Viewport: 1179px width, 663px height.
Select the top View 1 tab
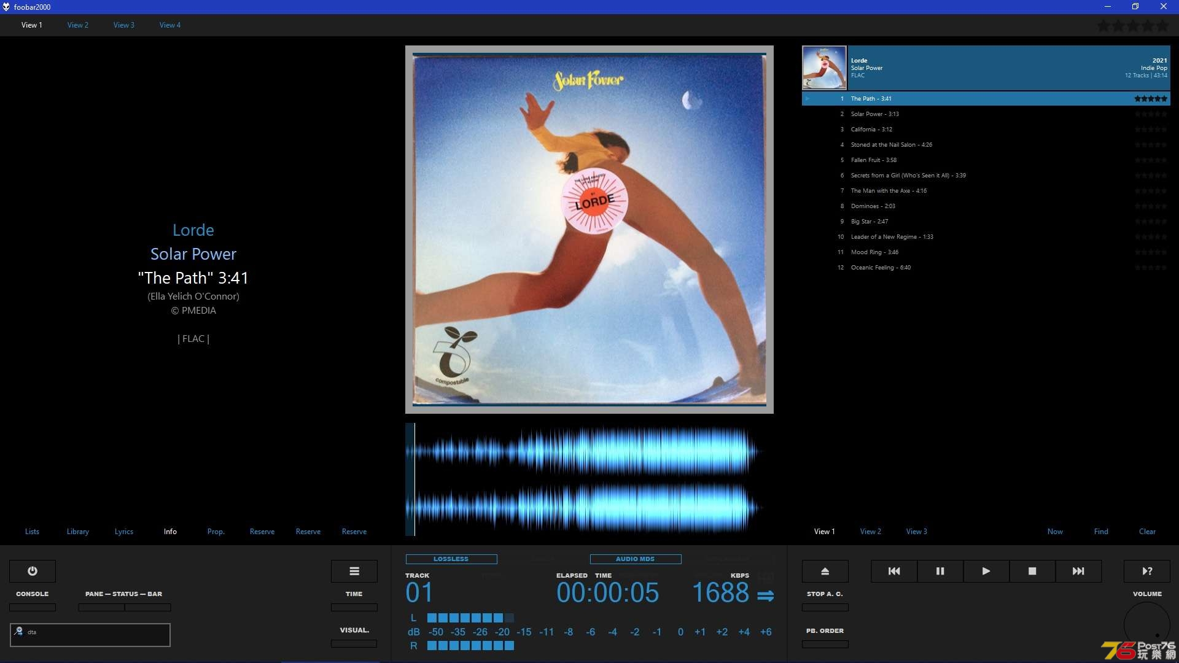pos(32,25)
